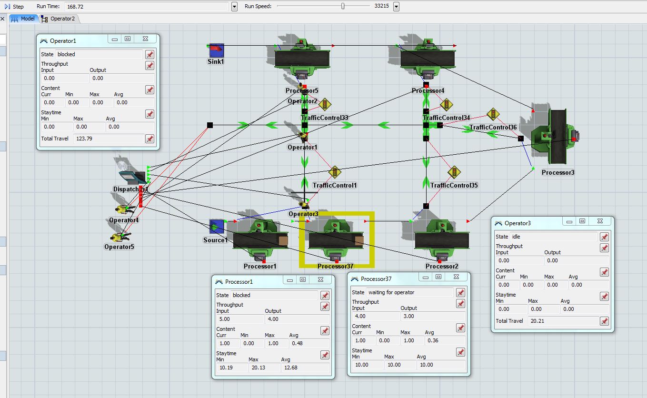Pin the Staytime stats in Processor37 window
Screen dimensions: 647x398
tap(460, 352)
